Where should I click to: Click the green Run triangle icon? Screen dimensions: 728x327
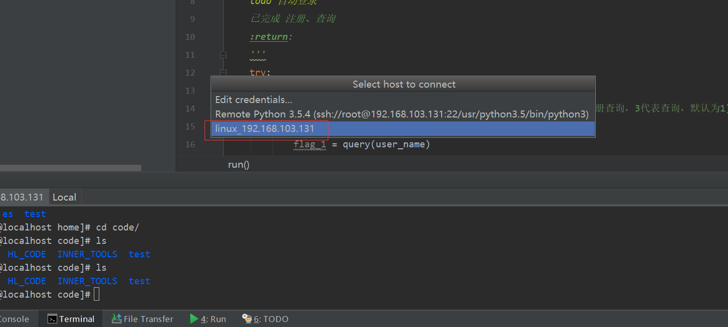(194, 319)
